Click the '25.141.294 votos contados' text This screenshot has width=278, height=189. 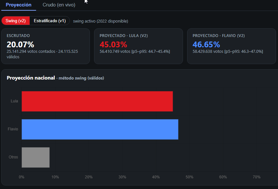pyautogui.click(x=31, y=52)
